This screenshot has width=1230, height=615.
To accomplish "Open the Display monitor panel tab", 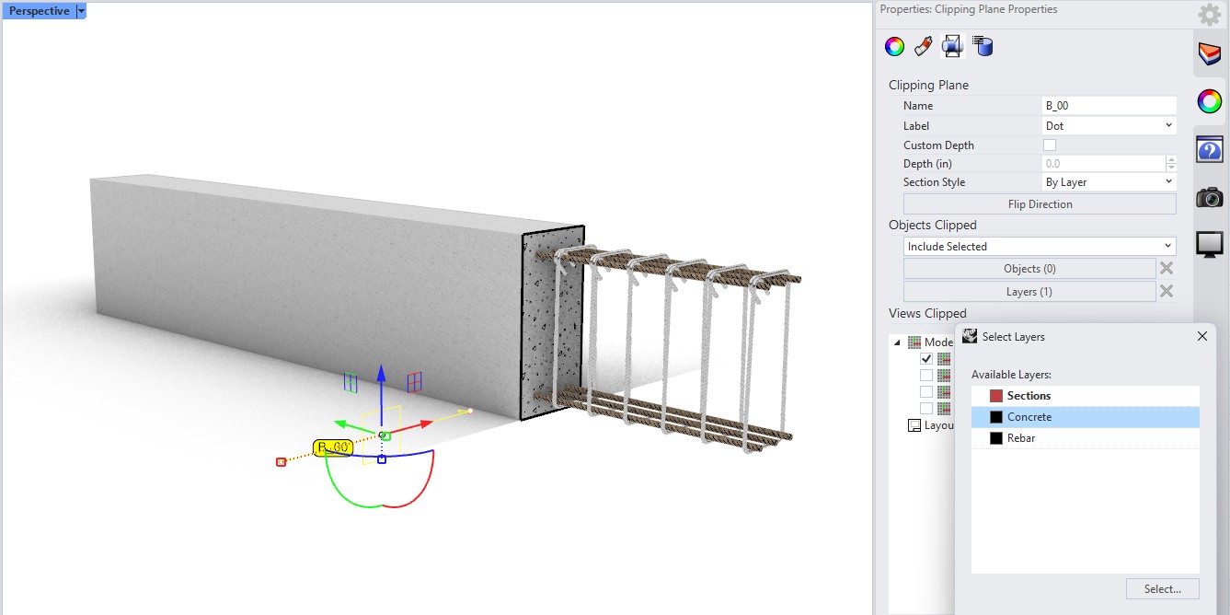I will pyautogui.click(x=1210, y=244).
